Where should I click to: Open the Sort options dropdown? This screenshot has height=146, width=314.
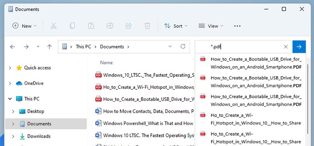click(x=176, y=26)
